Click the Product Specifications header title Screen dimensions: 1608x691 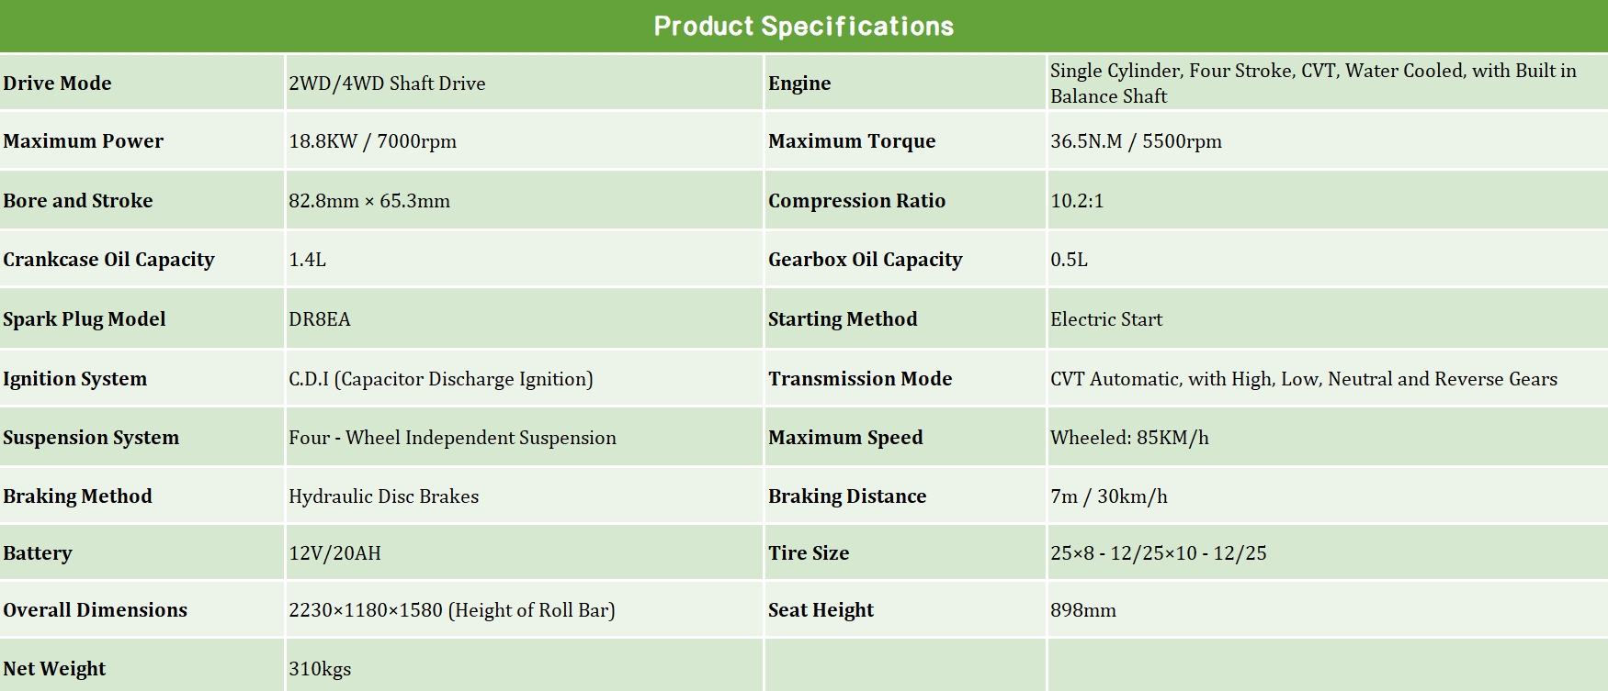click(803, 26)
